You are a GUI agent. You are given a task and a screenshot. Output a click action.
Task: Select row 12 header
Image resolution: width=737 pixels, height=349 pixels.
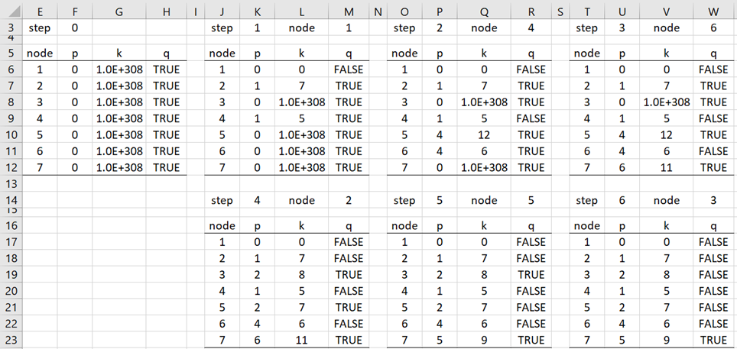click(11, 168)
